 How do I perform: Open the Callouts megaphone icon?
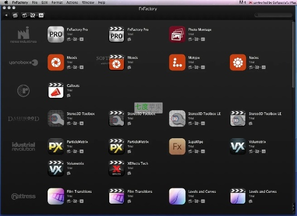coord(56,90)
